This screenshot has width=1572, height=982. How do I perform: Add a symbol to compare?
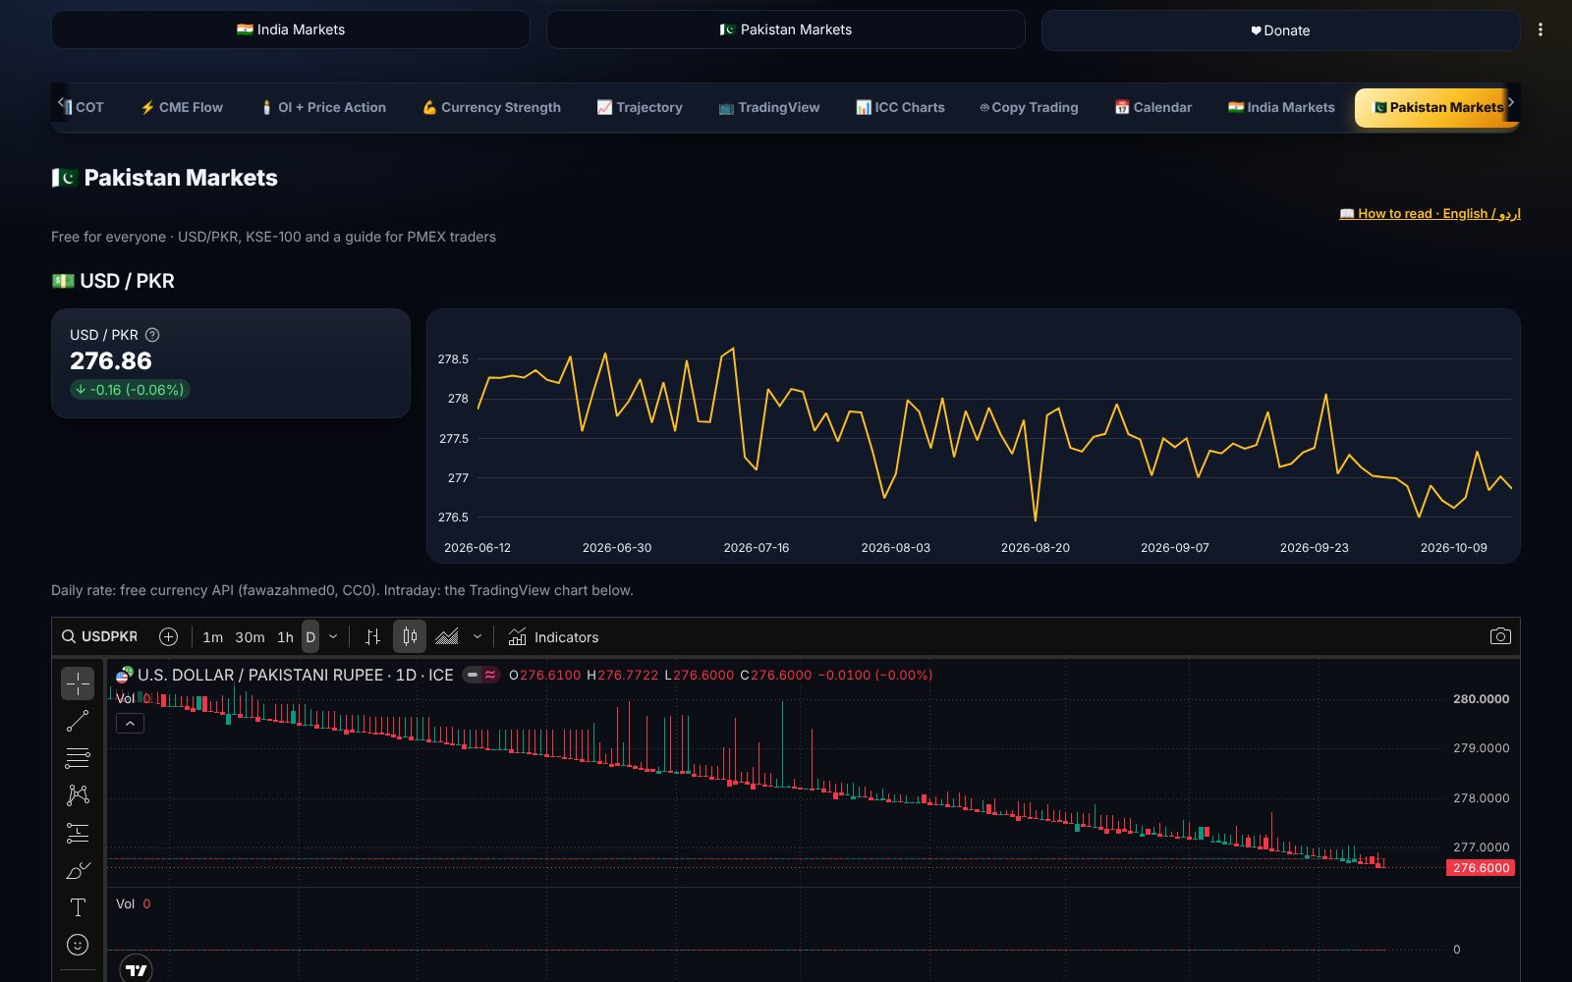[x=169, y=636]
